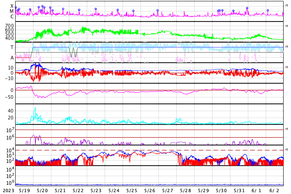Click the 5/31 date label
The image size is (291, 194).
pyautogui.click(x=239, y=190)
